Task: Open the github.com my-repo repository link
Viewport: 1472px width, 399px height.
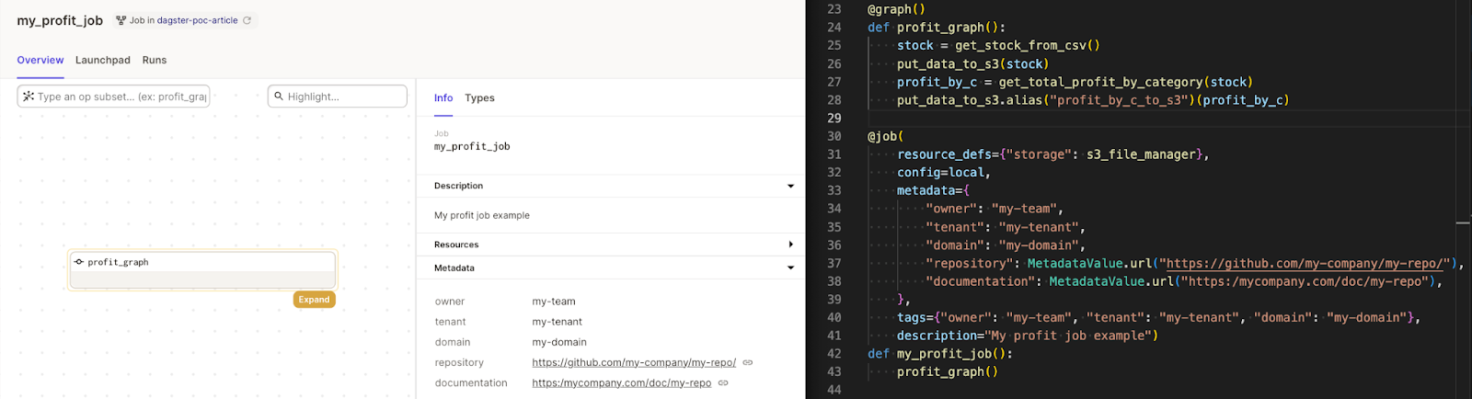Action: pyautogui.click(x=633, y=363)
